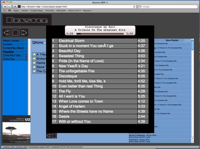Screen dimensions: 200x149
Task: Open the Wikipedia bookmark link
Action: click(61, 11)
